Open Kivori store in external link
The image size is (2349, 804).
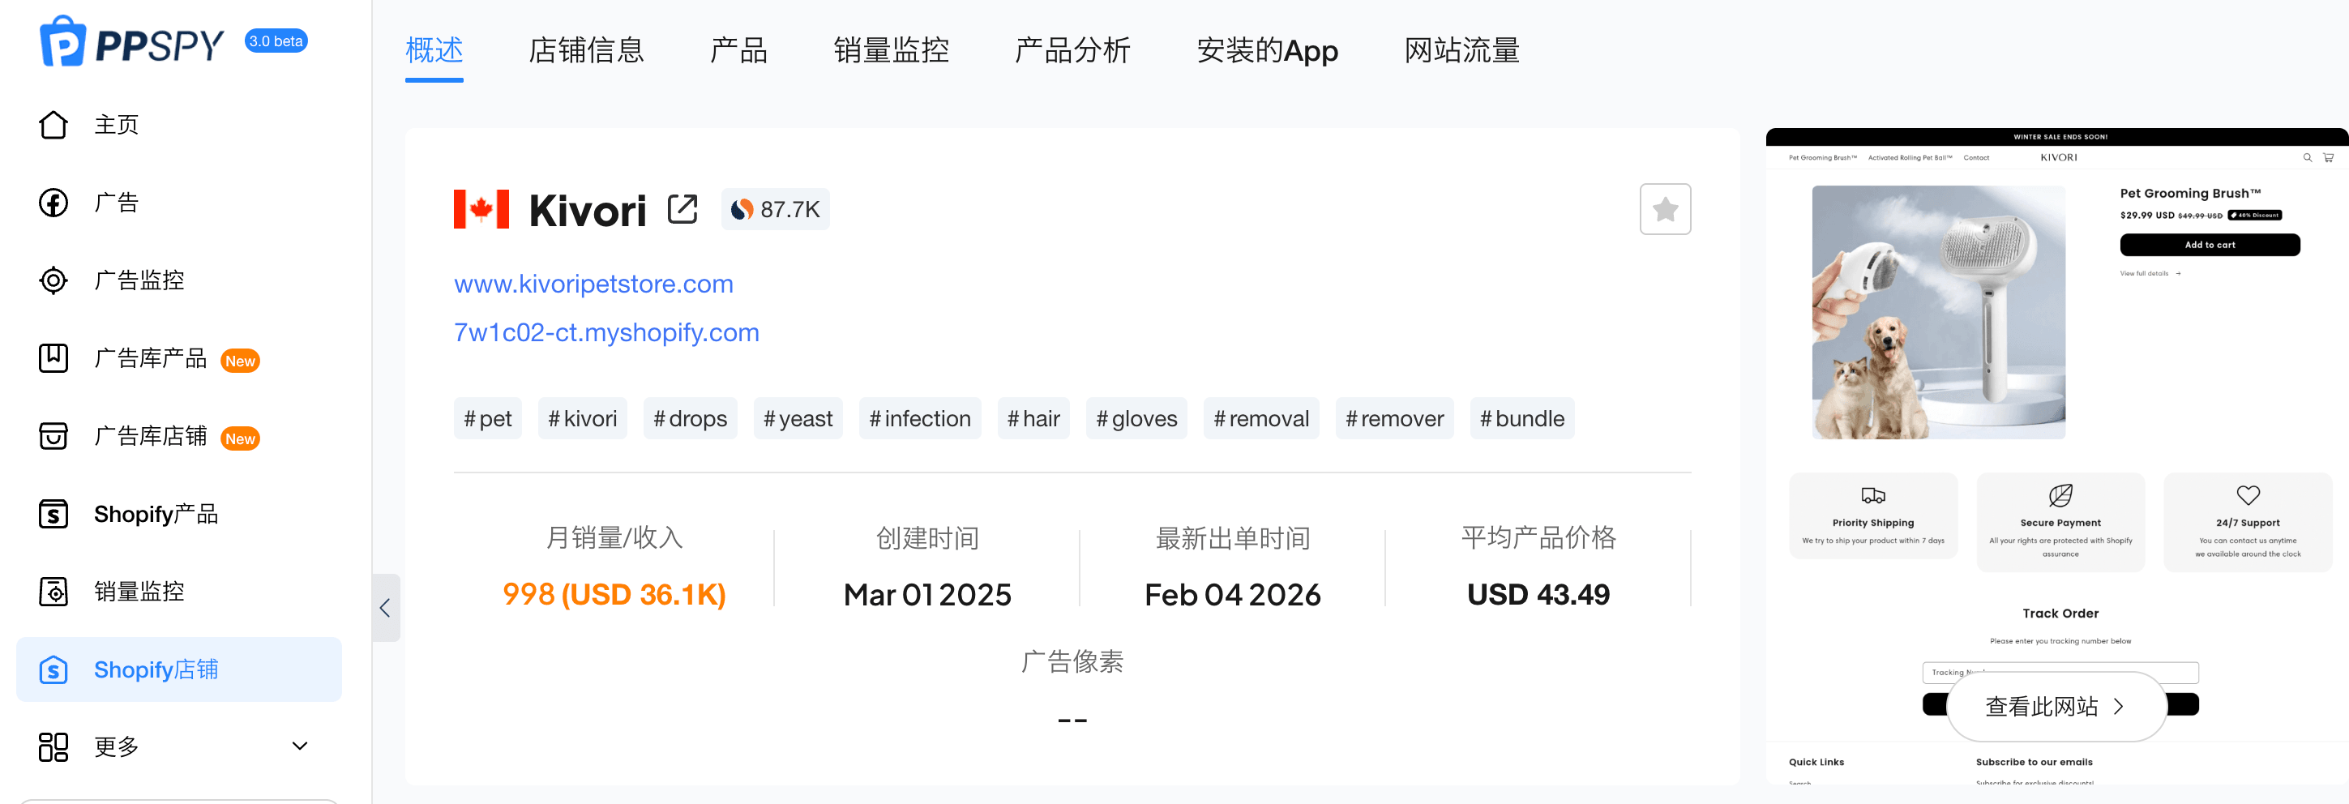682,210
